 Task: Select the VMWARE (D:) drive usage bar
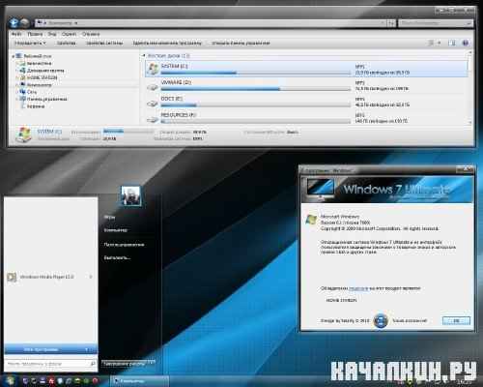click(x=256, y=89)
